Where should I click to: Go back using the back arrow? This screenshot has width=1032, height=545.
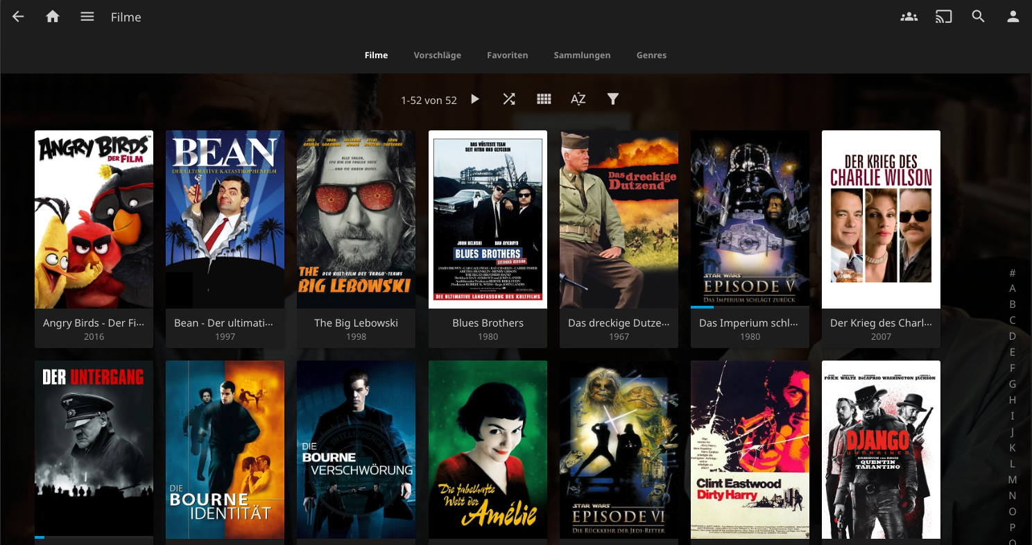click(18, 17)
